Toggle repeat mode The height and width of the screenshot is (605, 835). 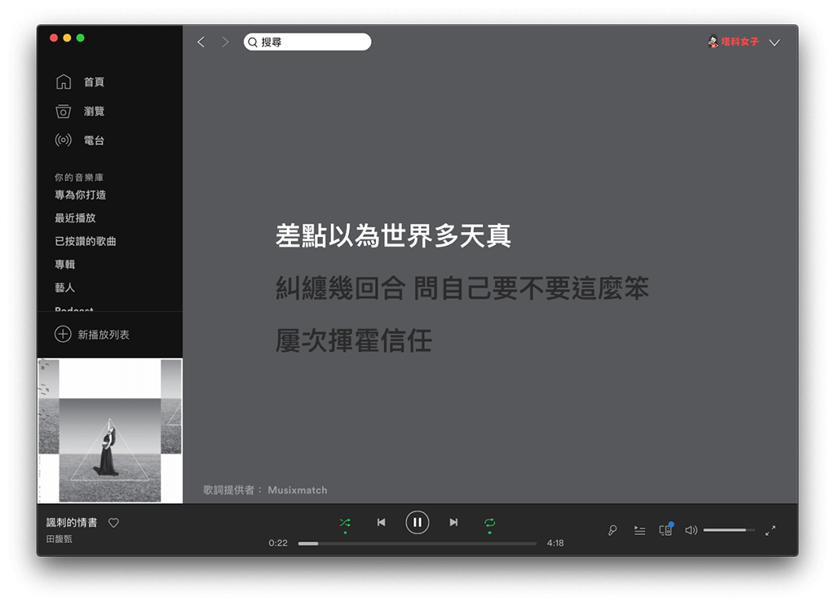pyautogui.click(x=490, y=523)
